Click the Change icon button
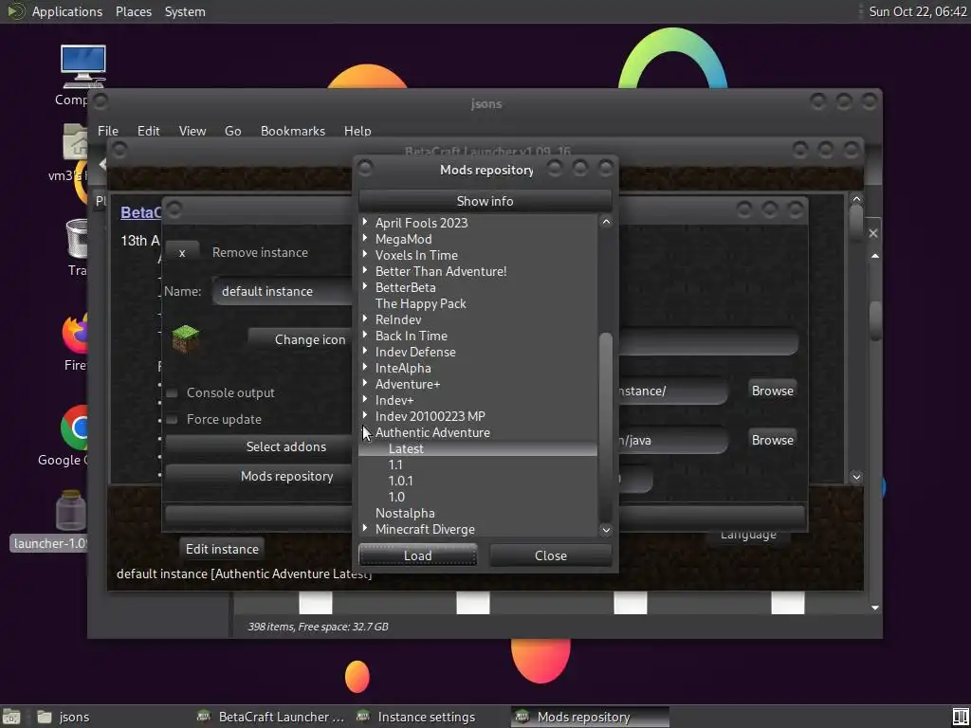 click(x=300, y=339)
